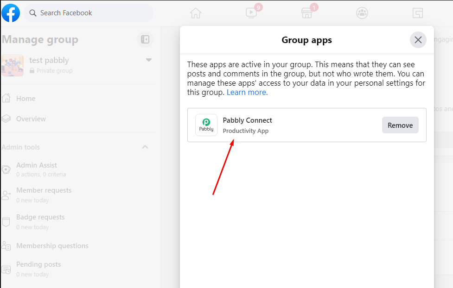Click the Facebook logo icon
Screen dimensions: 453x288
pos(11,13)
